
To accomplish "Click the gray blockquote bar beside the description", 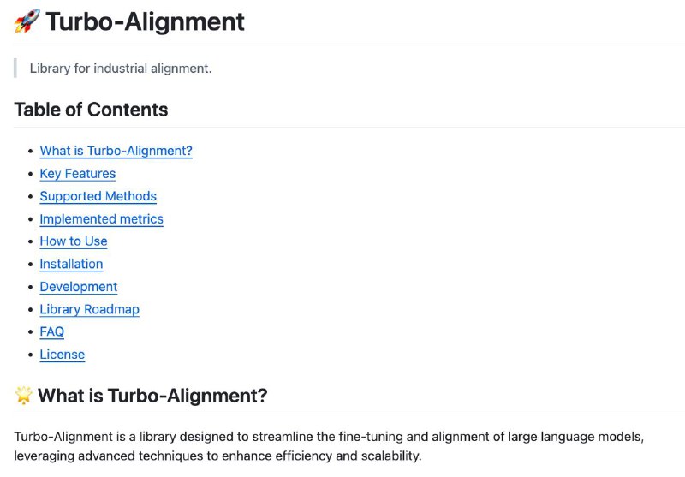I will click(x=15, y=69).
